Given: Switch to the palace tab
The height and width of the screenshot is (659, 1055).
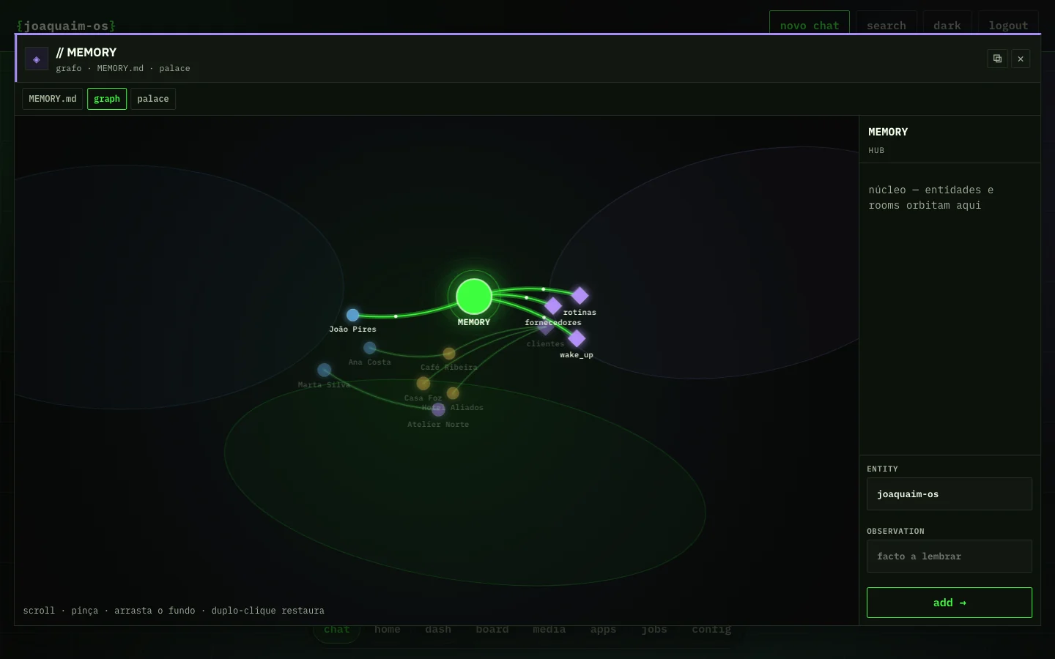Looking at the screenshot, I should [153, 99].
